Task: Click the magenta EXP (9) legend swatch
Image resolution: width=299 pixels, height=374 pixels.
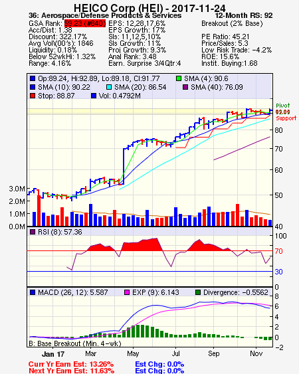Action: pyautogui.click(x=127, y=292)
